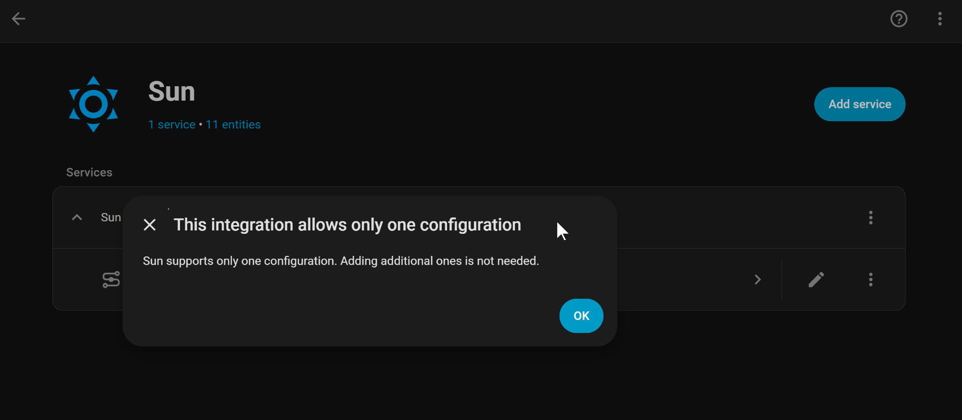Image resolution: width=962 pixels, height=420 pixels.
Task: Click the "Sun supports only one configuration" message
Action: click(x=340, y=261)
